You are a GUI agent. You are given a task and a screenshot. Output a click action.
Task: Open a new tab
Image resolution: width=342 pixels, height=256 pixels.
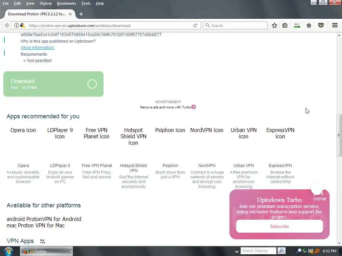coord(81,14)
